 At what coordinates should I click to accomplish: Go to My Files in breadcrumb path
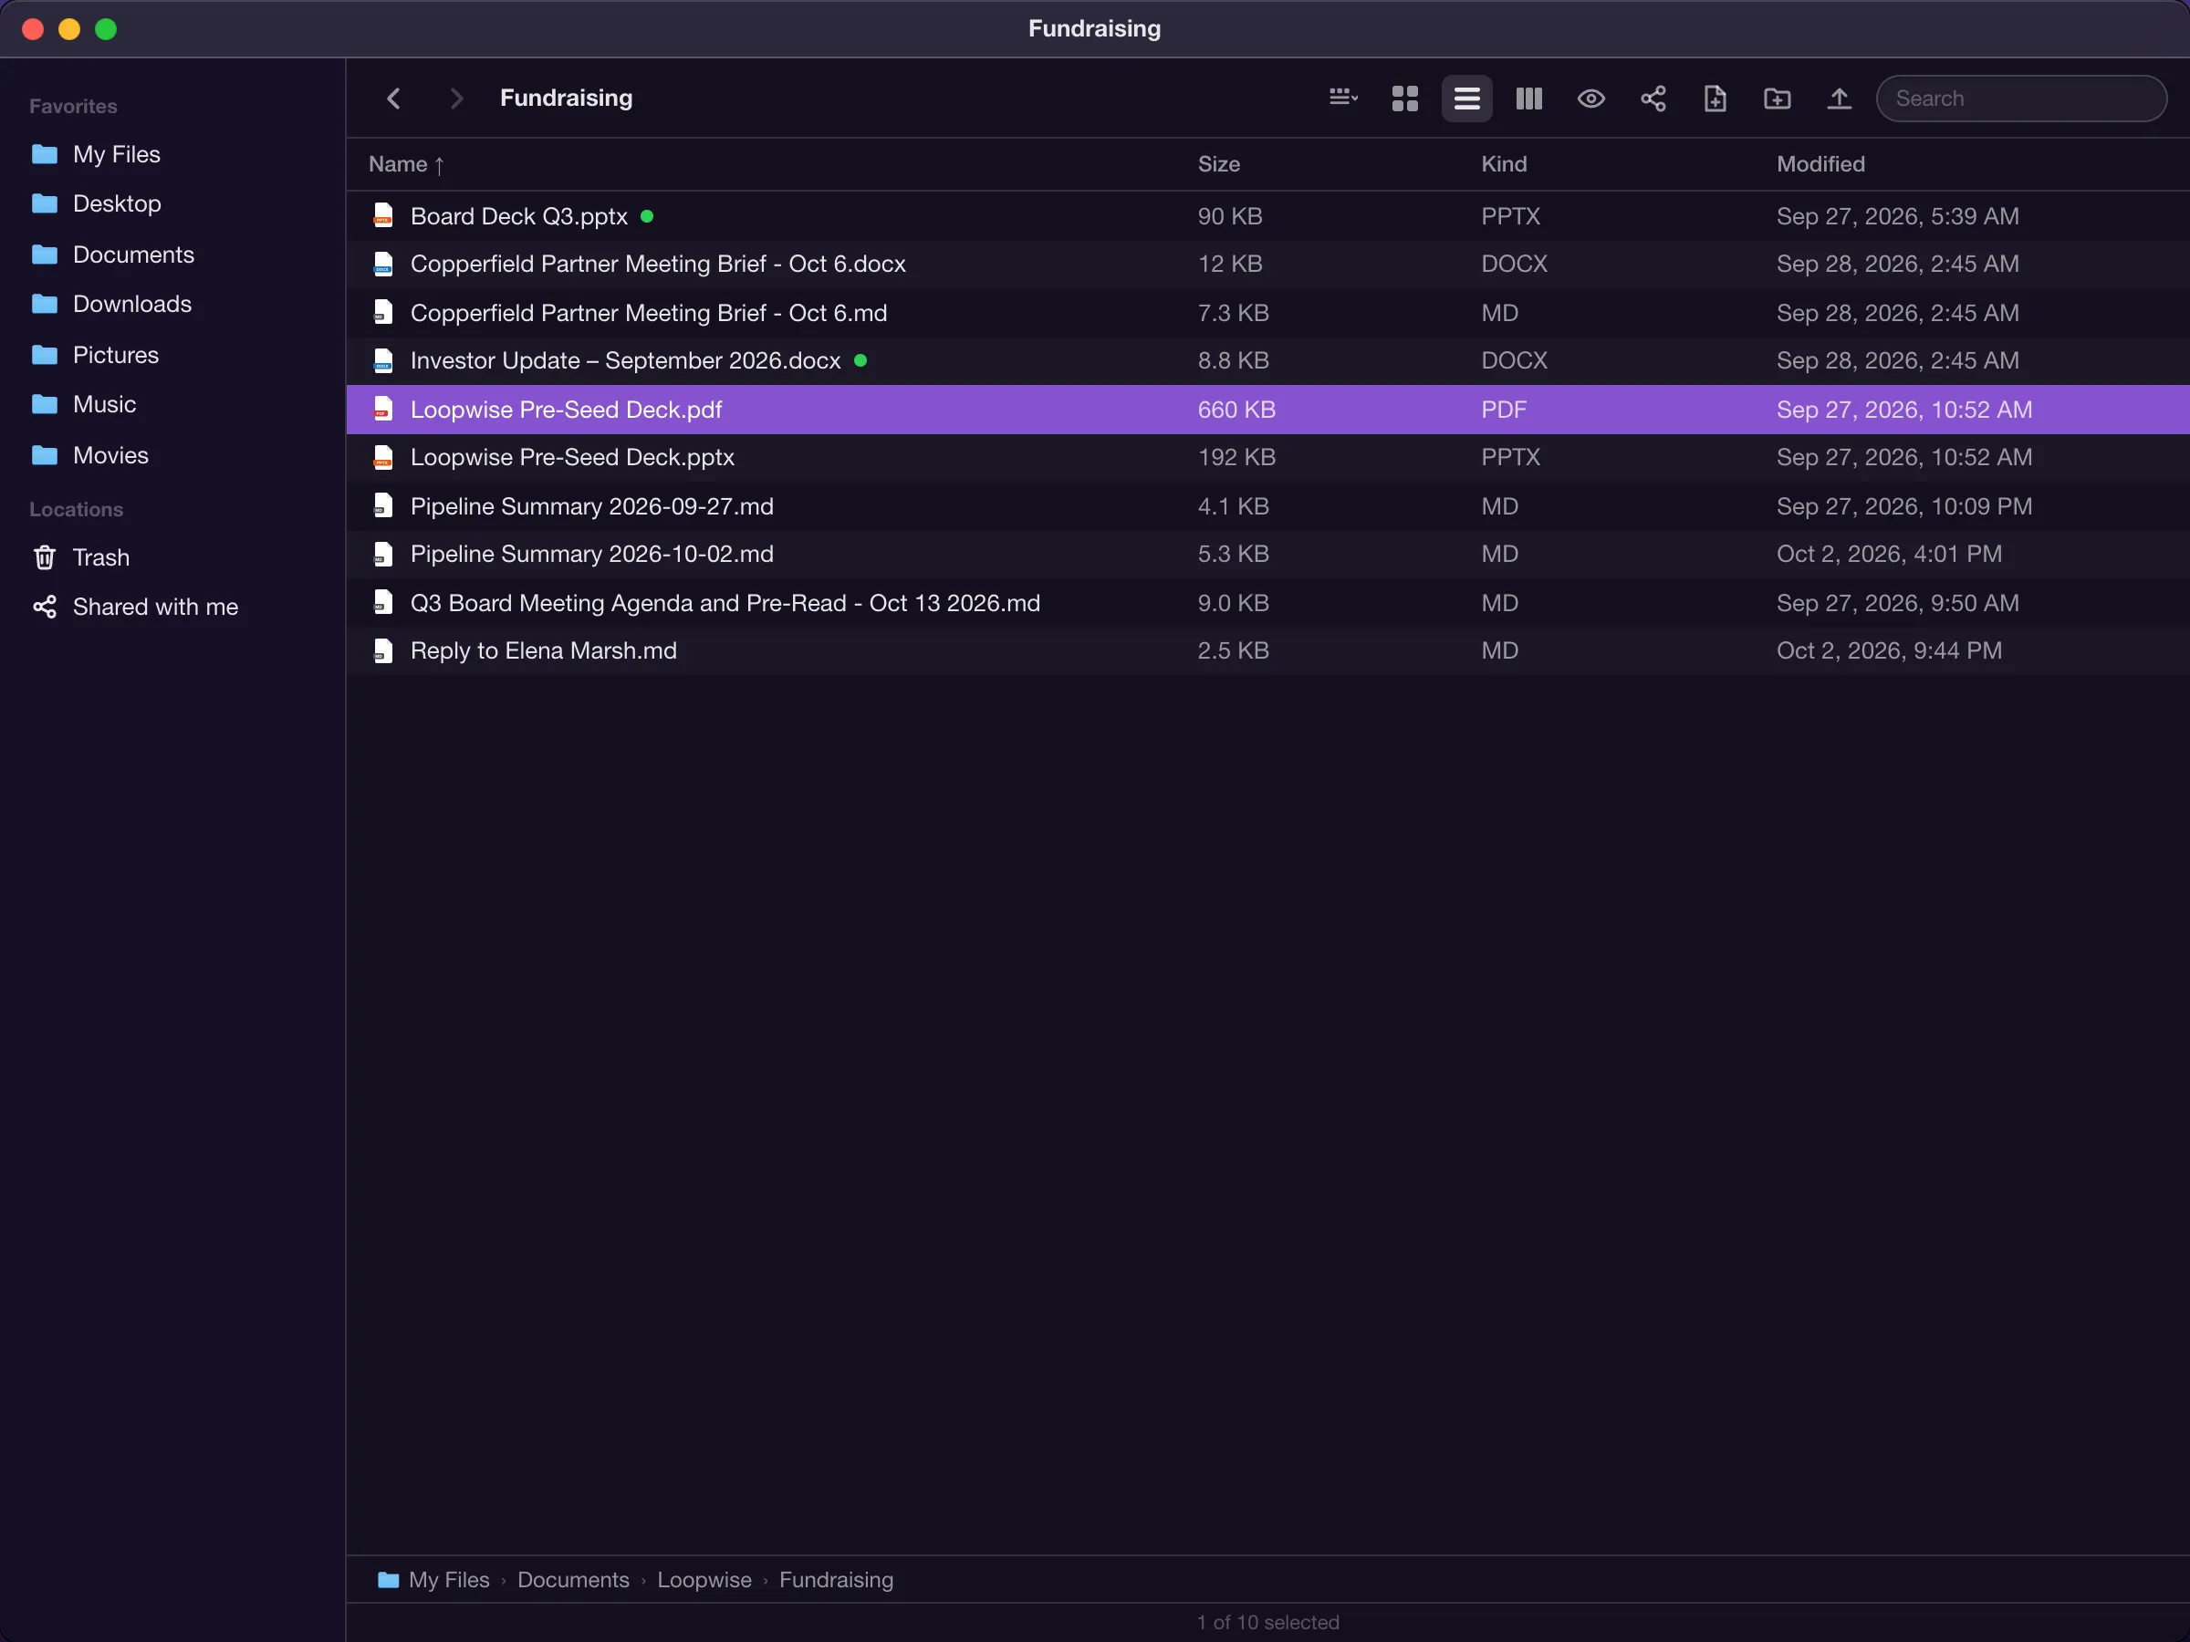click(450, 1580)
